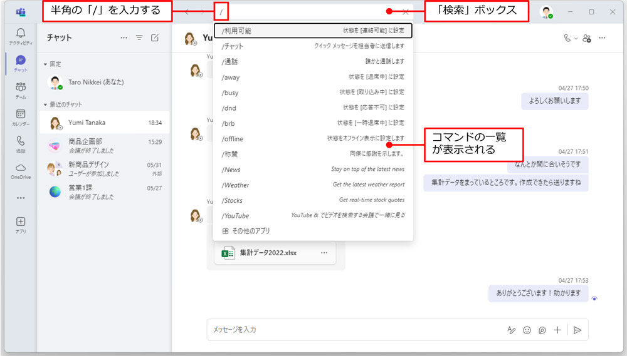
Task: Click the plus attach actions icon
Action: [557, 330]
